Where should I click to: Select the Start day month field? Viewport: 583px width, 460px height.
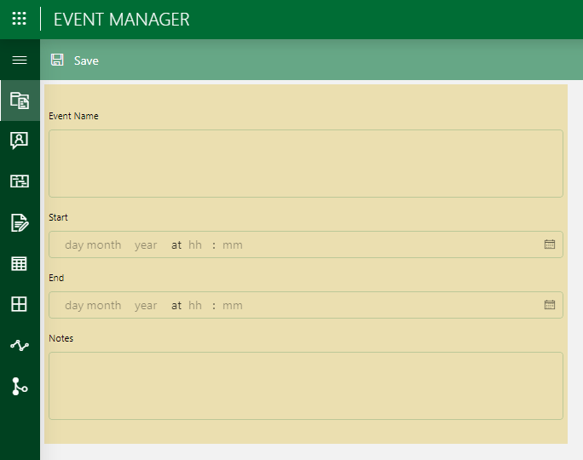pyautogui.click(x=93, y=244)
